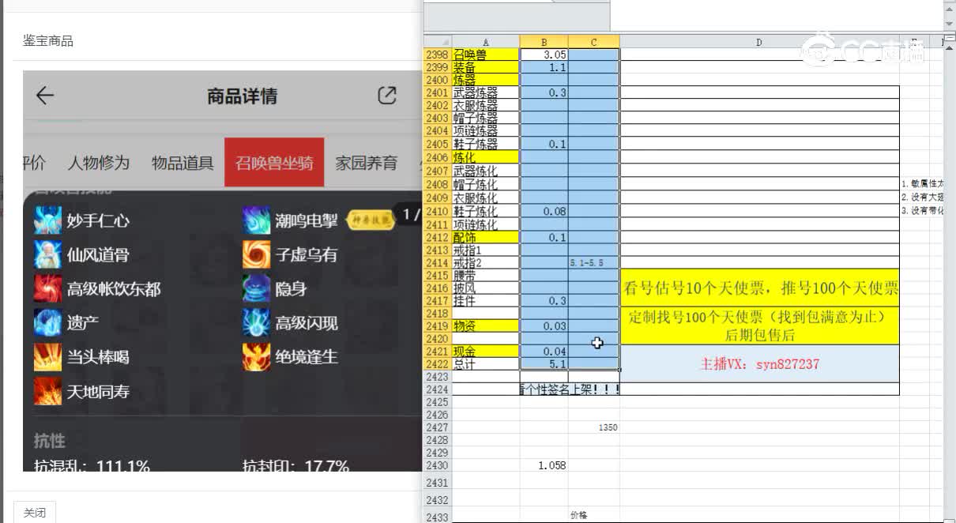956x523 pixels.
Task: Select the 绝境逢生 skill icon
Action: (x=256, y=357)
